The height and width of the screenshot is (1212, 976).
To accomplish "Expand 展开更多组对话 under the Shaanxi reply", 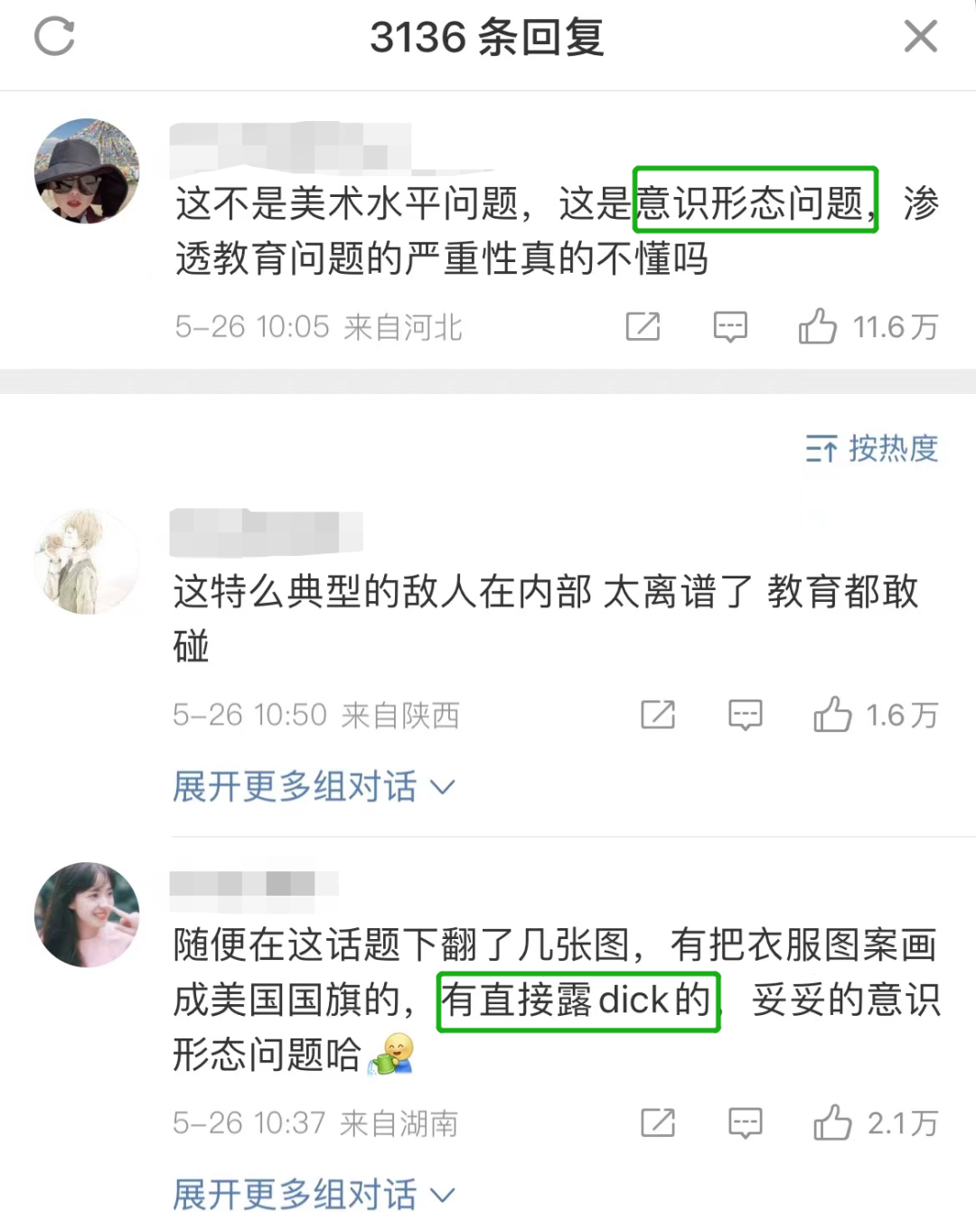I will pos(314,786).
